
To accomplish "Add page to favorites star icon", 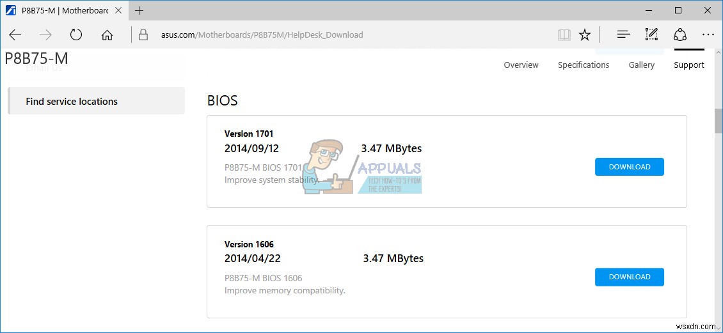I will point(585,35).
